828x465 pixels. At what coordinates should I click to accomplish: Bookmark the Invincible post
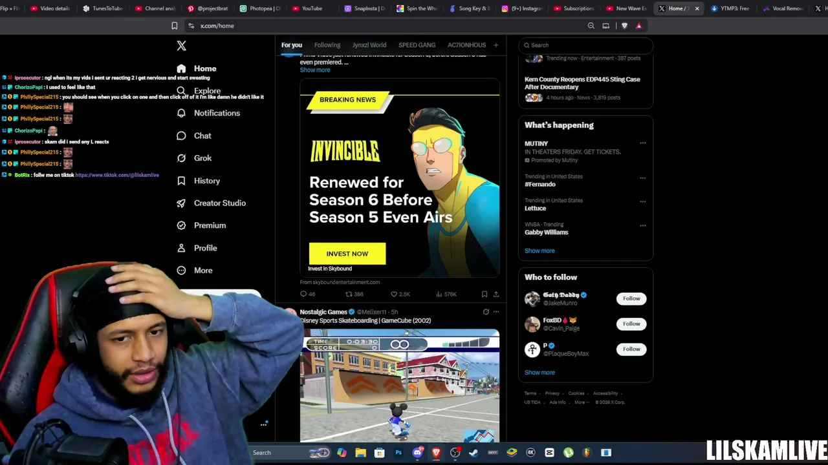(x=484, y=294)
